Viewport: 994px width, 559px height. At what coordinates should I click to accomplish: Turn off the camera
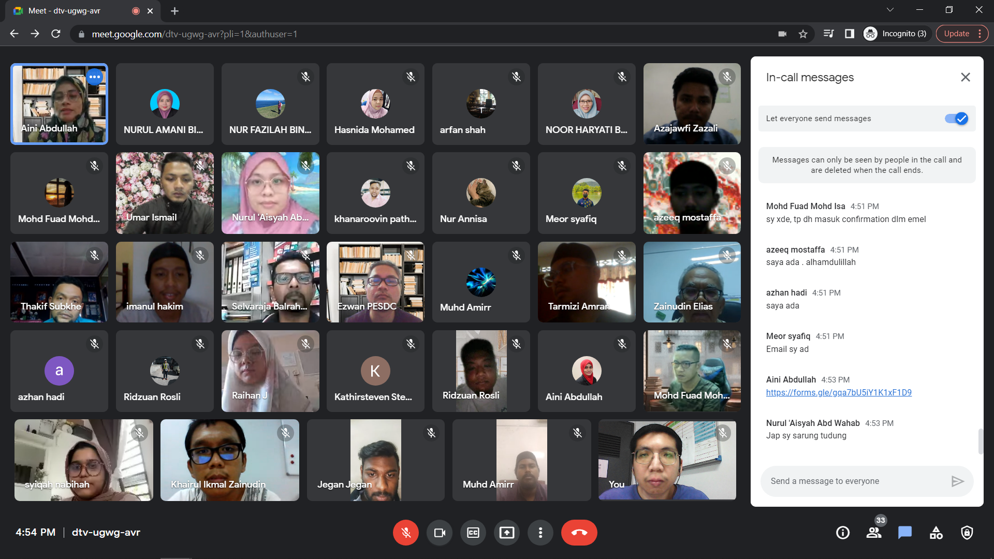440,533
